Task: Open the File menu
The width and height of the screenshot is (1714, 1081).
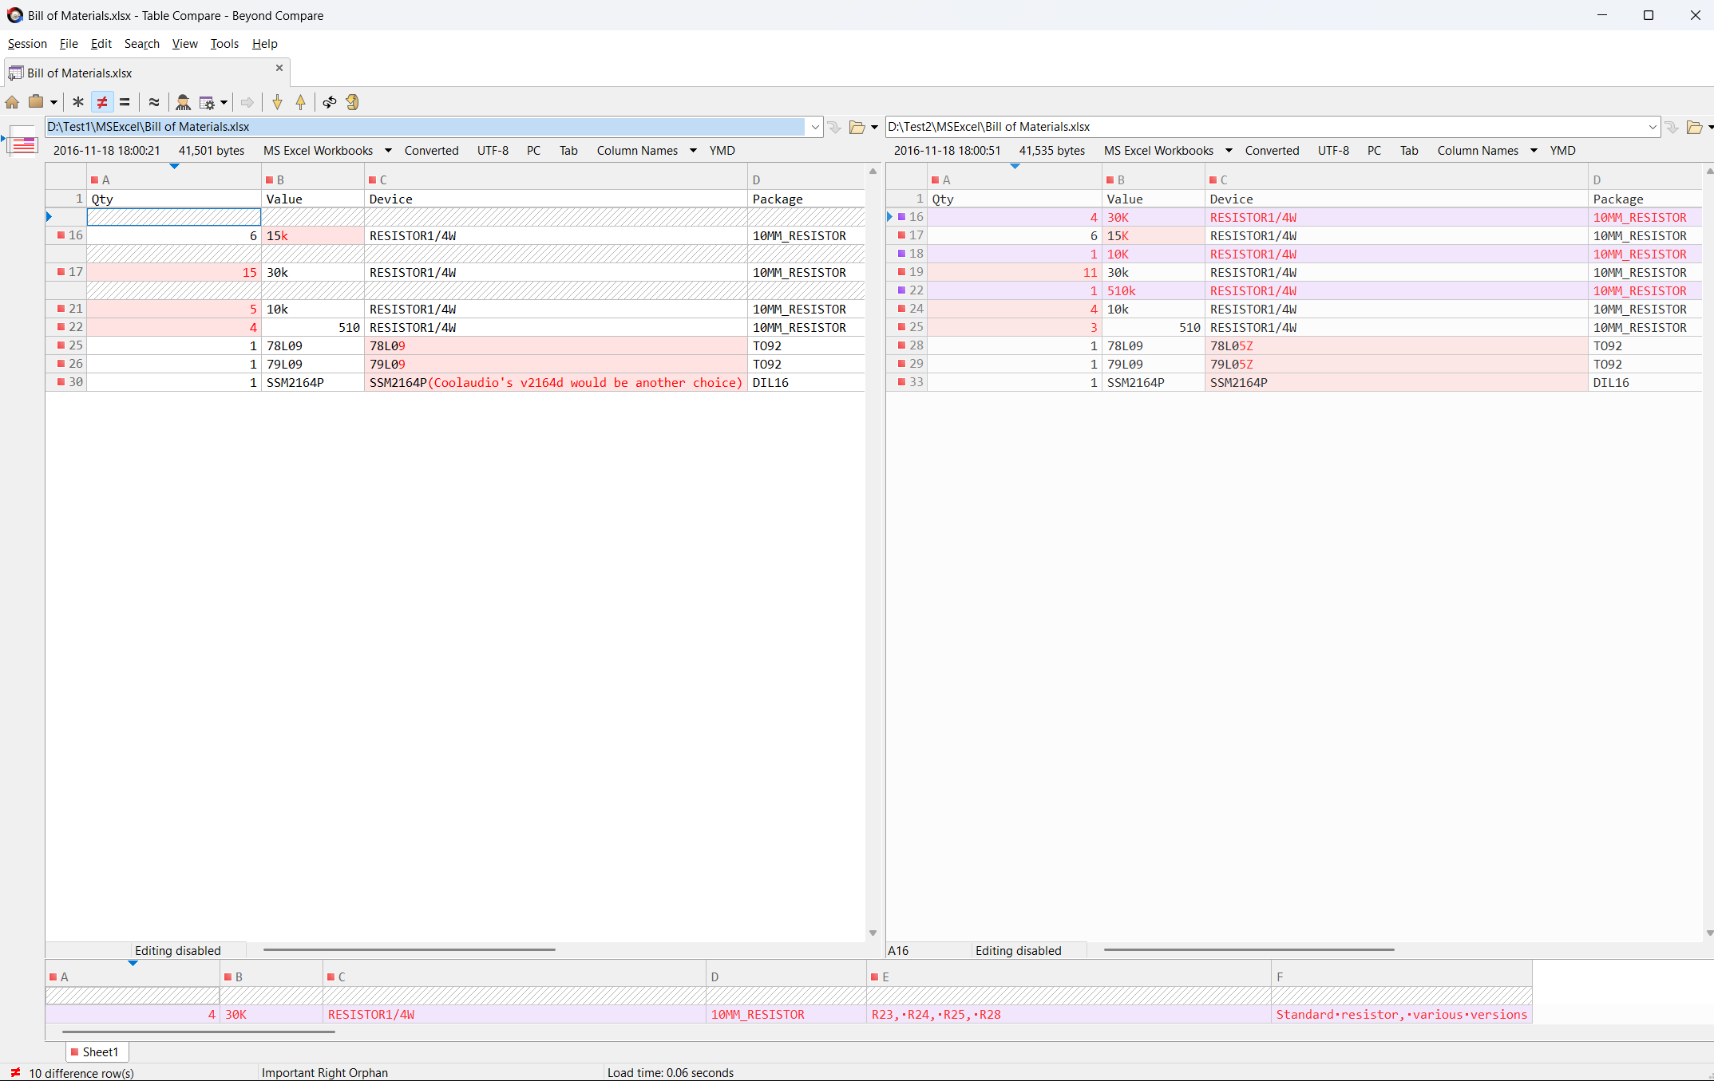Action: (69, 44)
